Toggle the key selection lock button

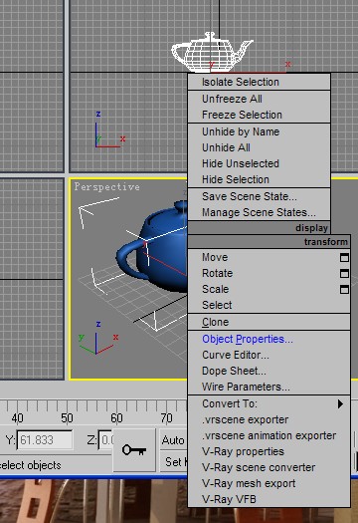coord(134,450)
